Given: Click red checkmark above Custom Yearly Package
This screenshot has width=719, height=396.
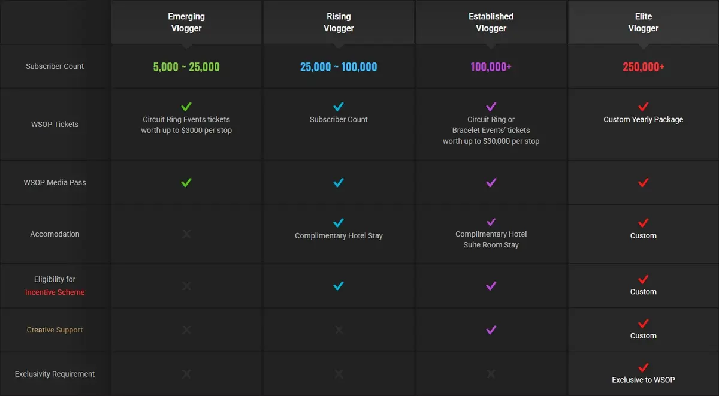Looking at the screenshot, I should click(x=644, y=107).
